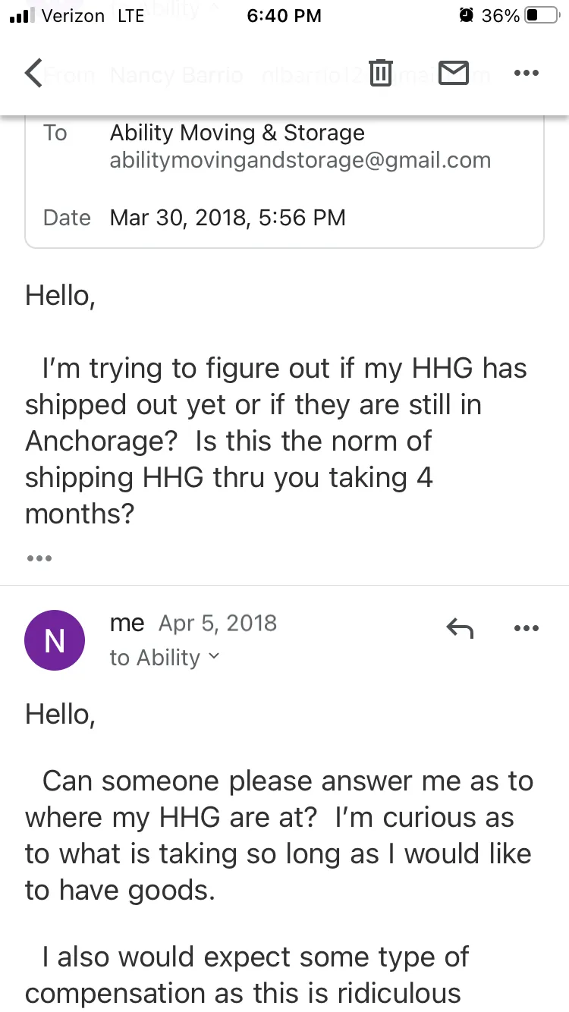Reply using the arrow on Apr 5 message
Image resolution: width=569 pixels, height=1012 pixels.
click(460, 628)
